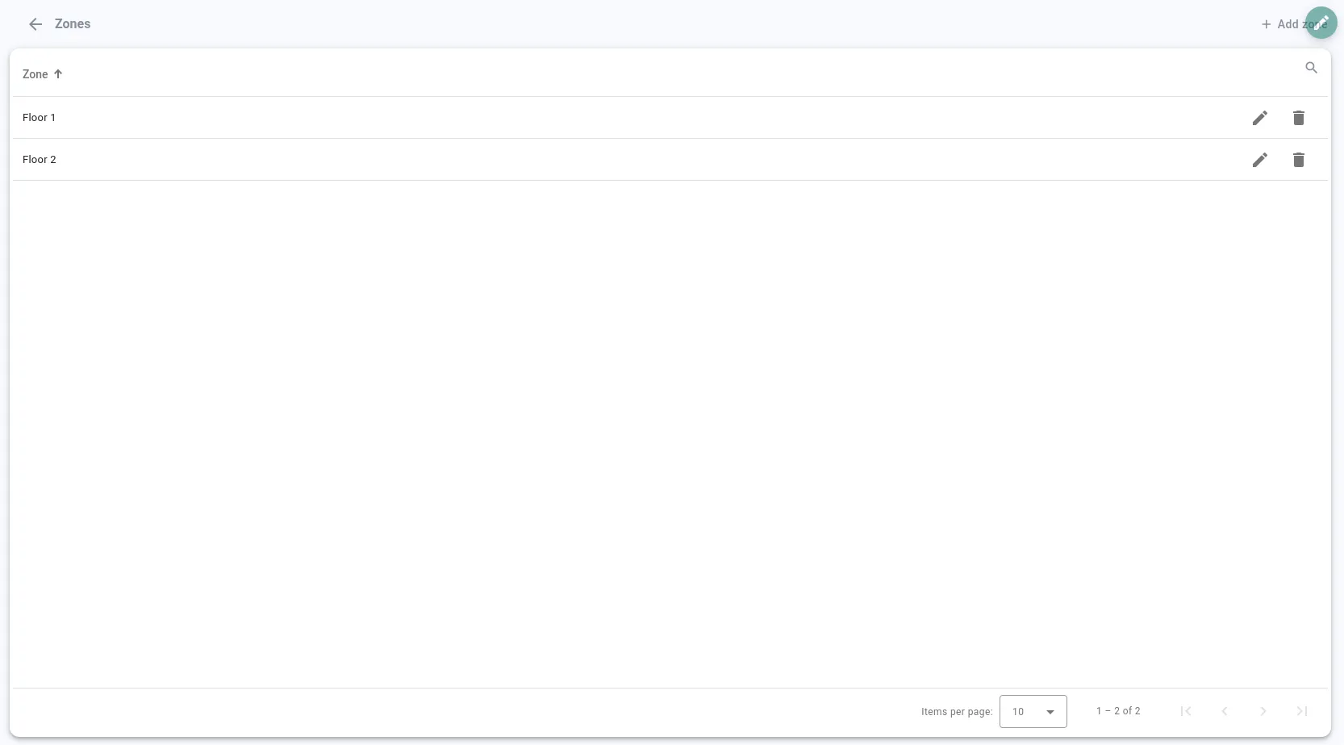Click the Zone column header

point(35,74)
